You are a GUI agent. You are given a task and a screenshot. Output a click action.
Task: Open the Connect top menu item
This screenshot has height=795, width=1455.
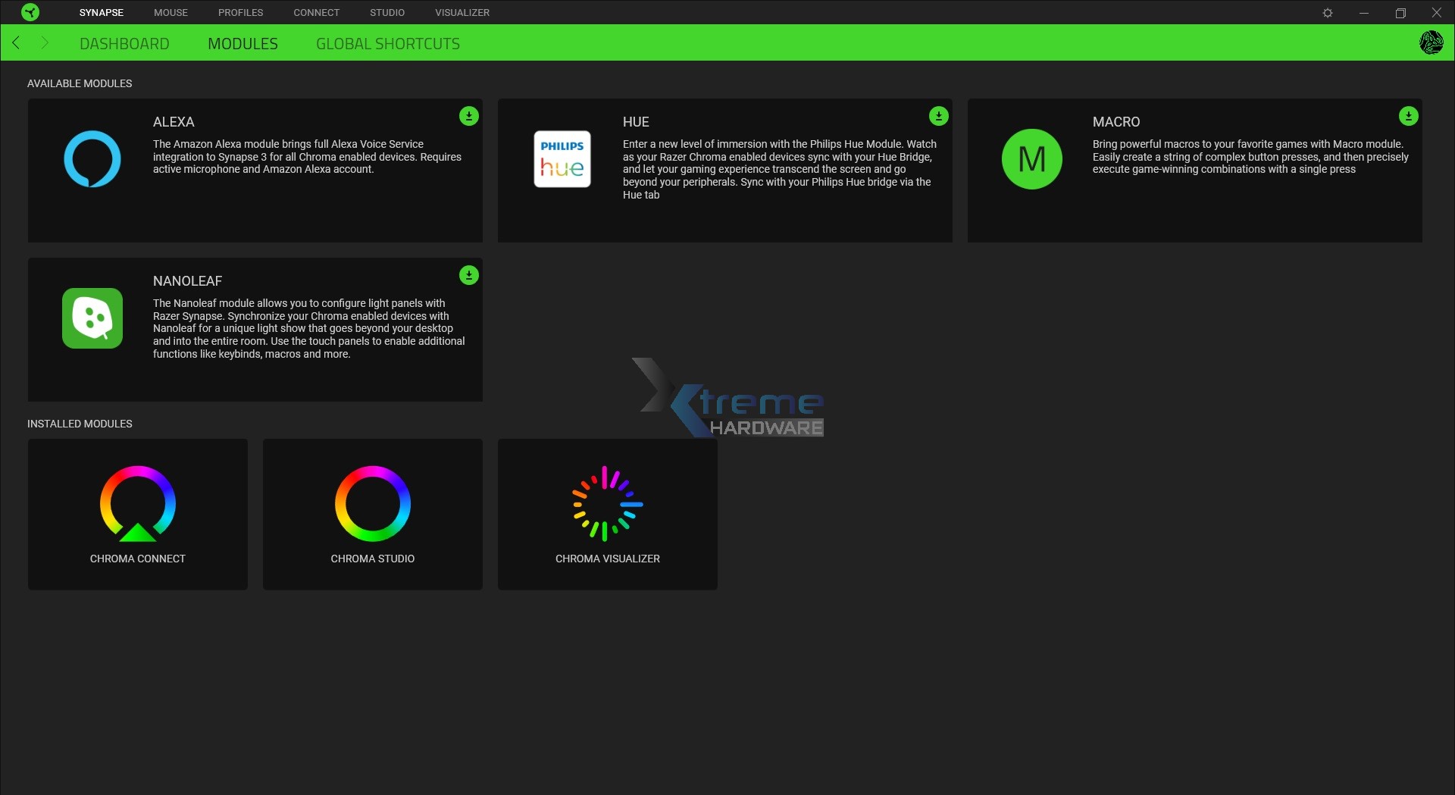point(316,13)
